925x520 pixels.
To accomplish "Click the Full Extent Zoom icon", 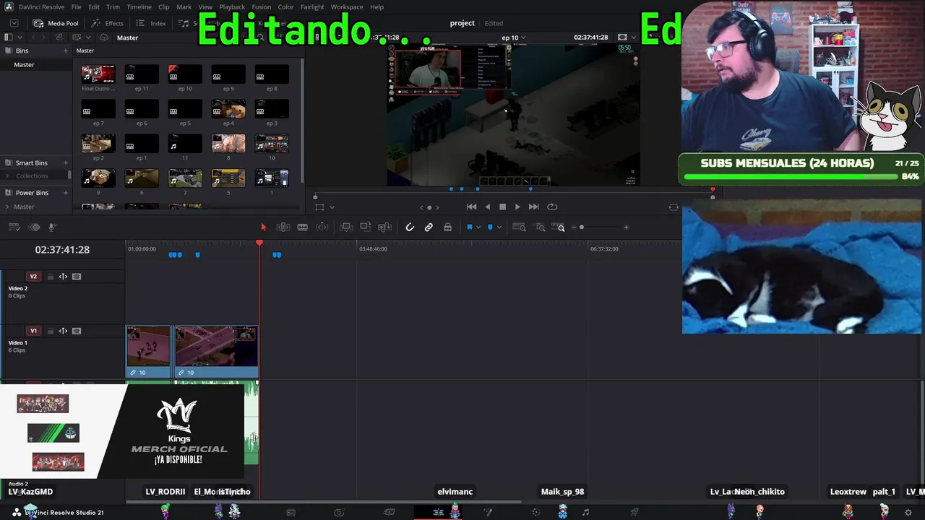I will 520,227.
